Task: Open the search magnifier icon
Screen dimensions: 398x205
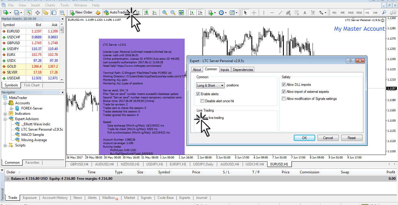Action: 384,13
